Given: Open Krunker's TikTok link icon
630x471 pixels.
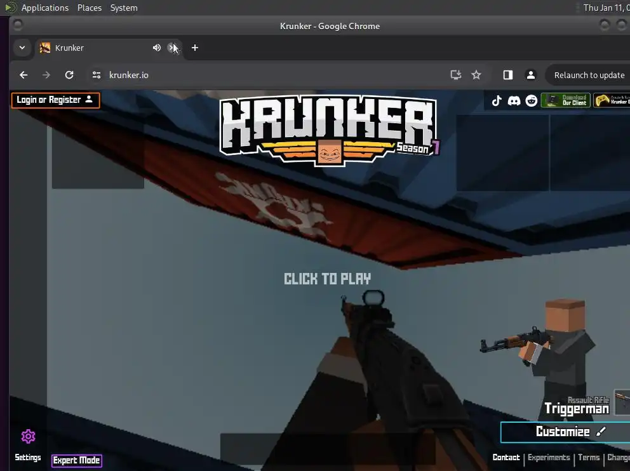Looking at the screenshot, I should [497, 100].
